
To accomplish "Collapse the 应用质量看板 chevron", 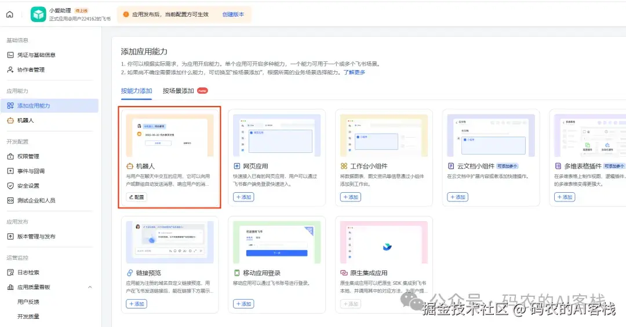I will point(90,287).
